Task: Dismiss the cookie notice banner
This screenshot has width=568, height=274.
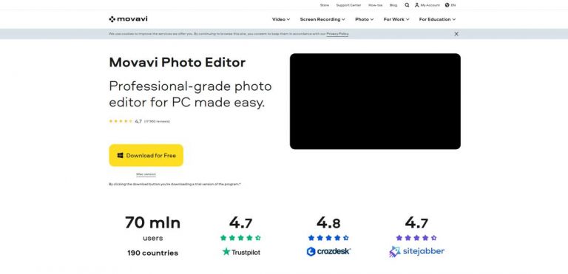Action: [x=456, y=34]
